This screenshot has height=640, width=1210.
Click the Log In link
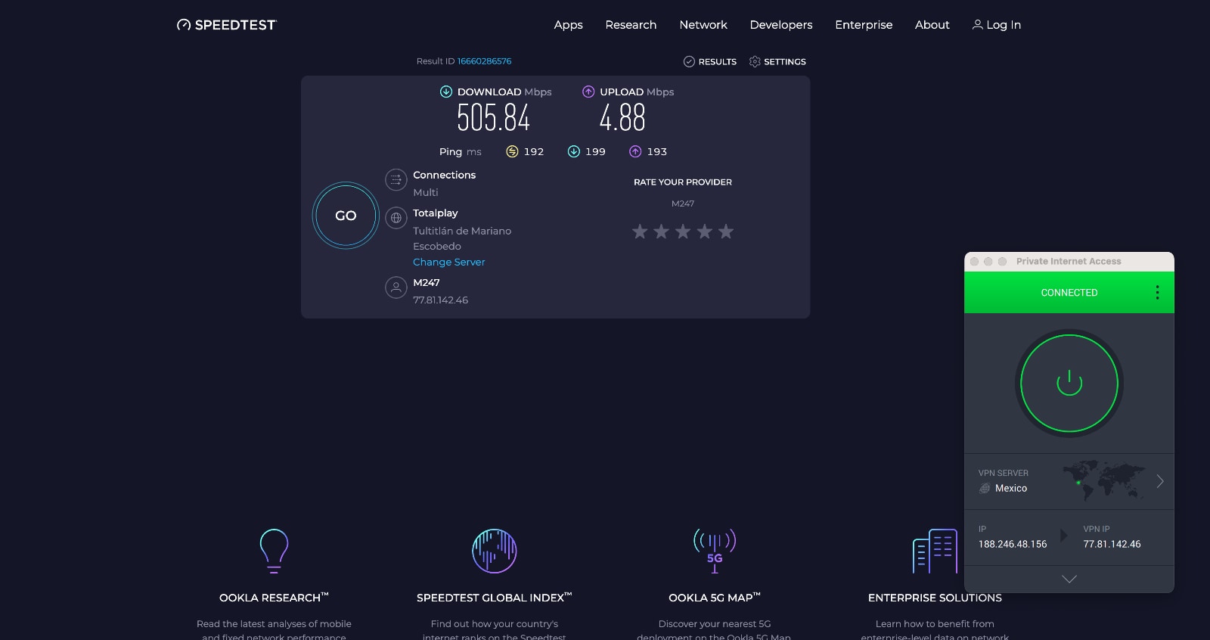point(997,25)
